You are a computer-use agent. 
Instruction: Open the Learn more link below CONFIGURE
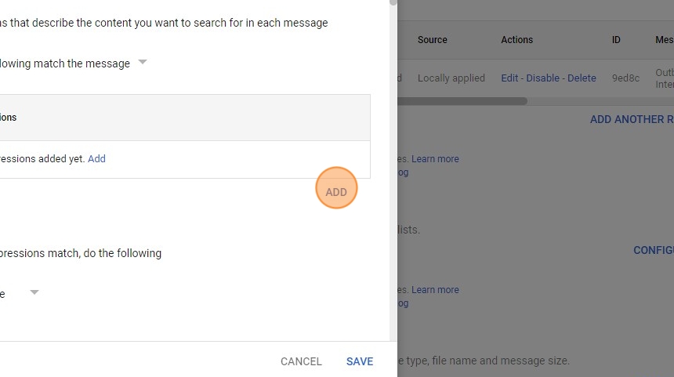[x=435, y=290]
